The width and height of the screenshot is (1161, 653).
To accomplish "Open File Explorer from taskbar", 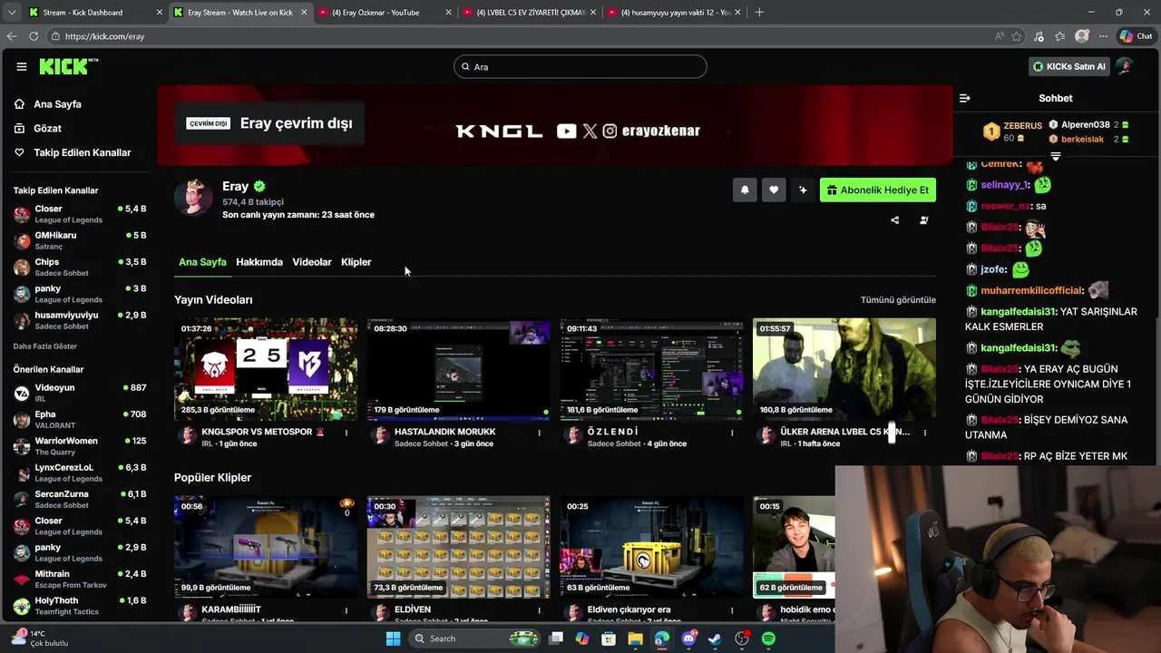I will (x=635, y=638).
